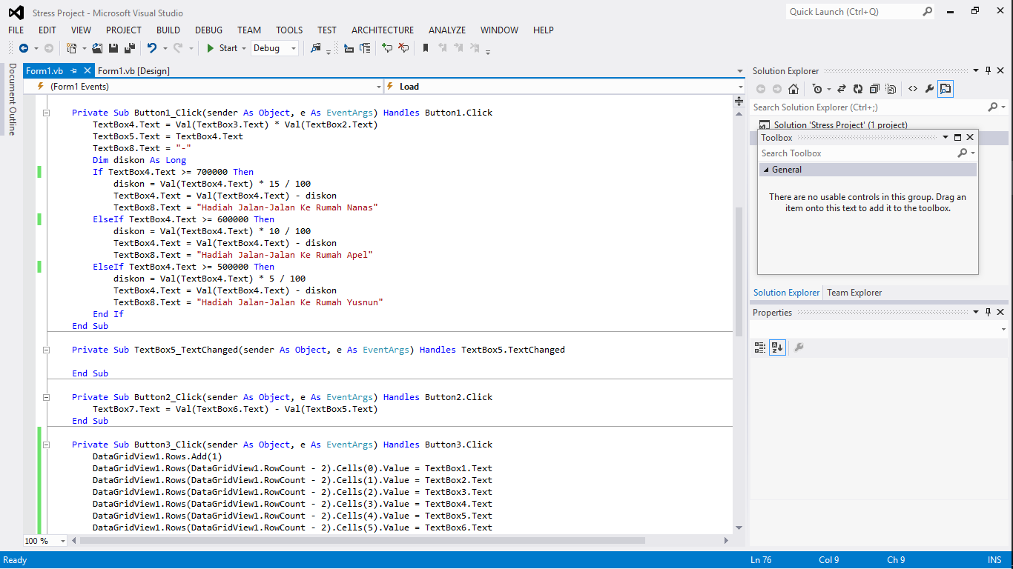Image resolution: width=1013 pixels, height=569 pixels.
Task: Switch Properties to Alphabetical sorting
Action: pos(776,347)
